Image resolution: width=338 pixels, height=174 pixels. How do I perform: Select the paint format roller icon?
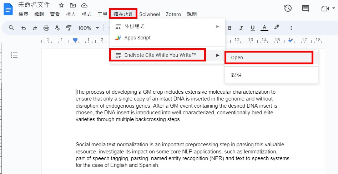(x=69, y=28)
